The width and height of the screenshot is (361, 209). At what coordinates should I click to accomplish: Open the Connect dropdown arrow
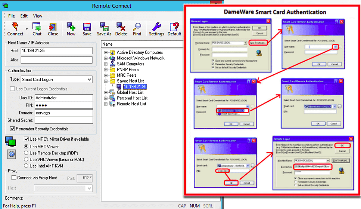pyautogui.click(x=27, y=29)
